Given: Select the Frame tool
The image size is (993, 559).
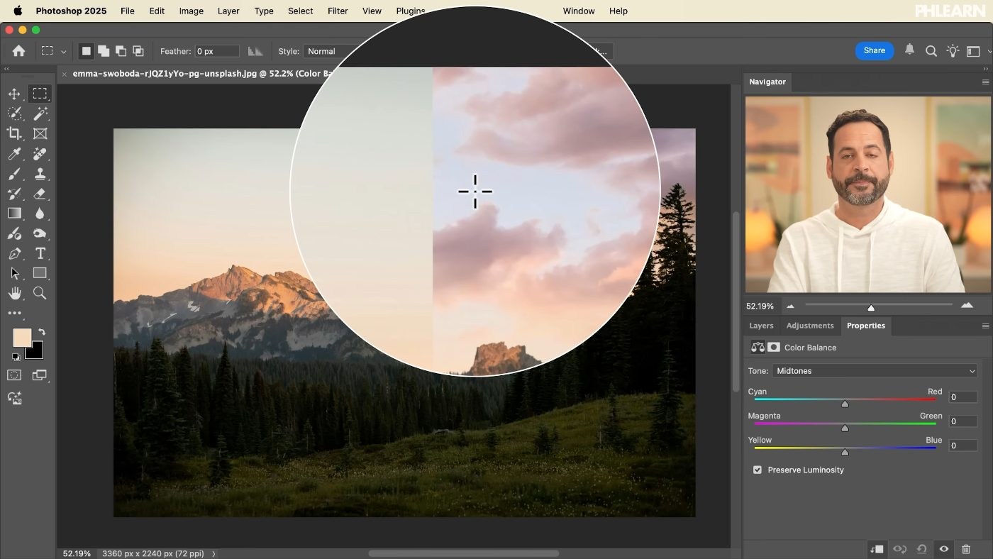Looking at the screenshot, I should (x=40, y=133).
